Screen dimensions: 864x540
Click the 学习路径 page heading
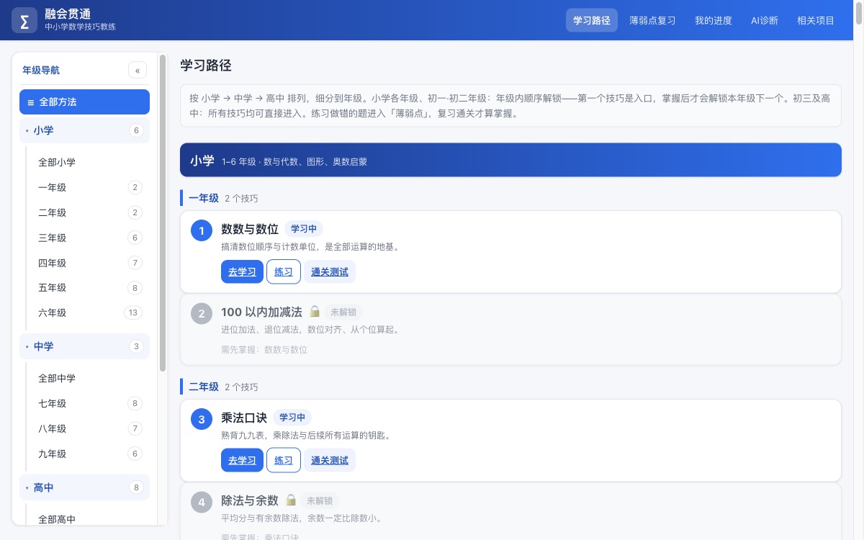coord(206,66)
